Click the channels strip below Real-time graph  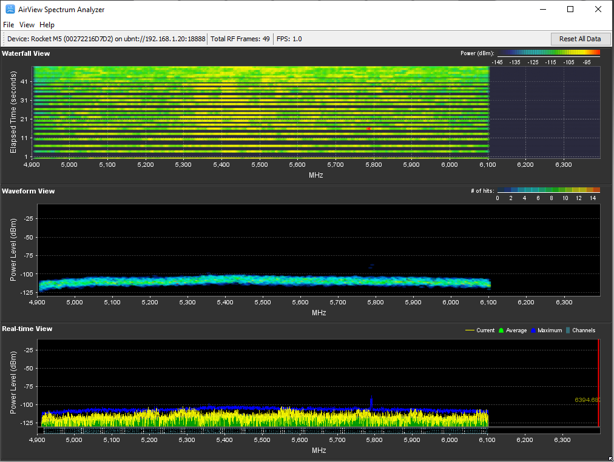click(319, 430)
